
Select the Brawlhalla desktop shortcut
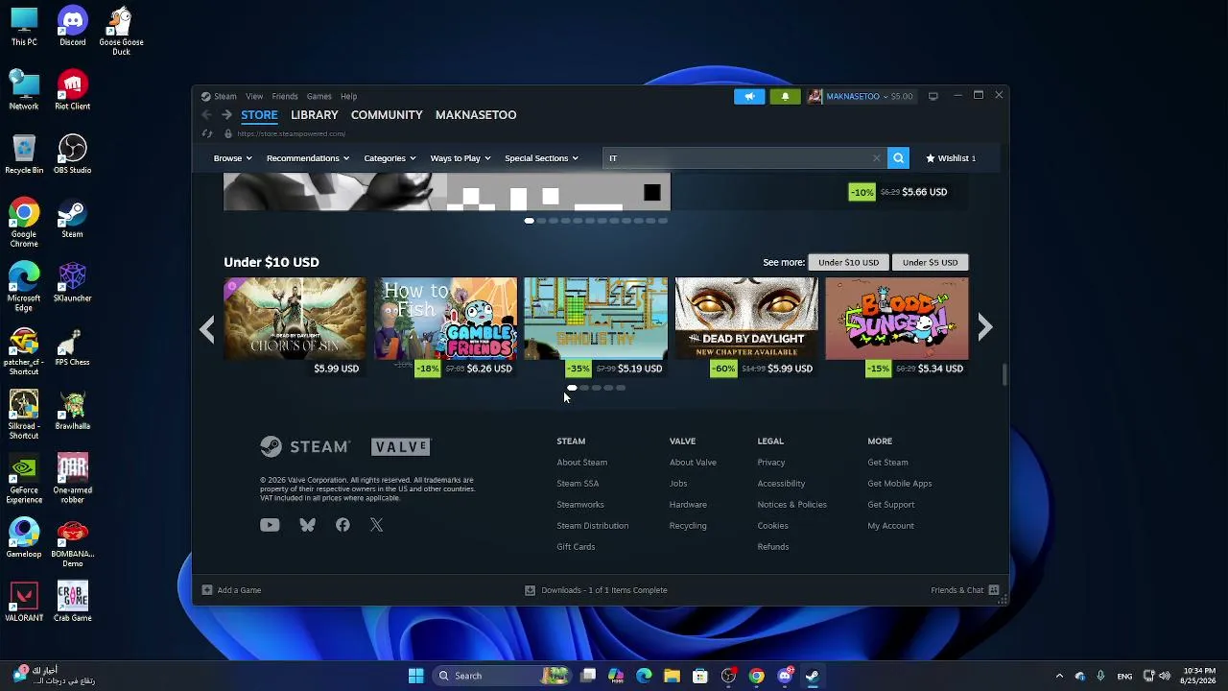[72, 411]
